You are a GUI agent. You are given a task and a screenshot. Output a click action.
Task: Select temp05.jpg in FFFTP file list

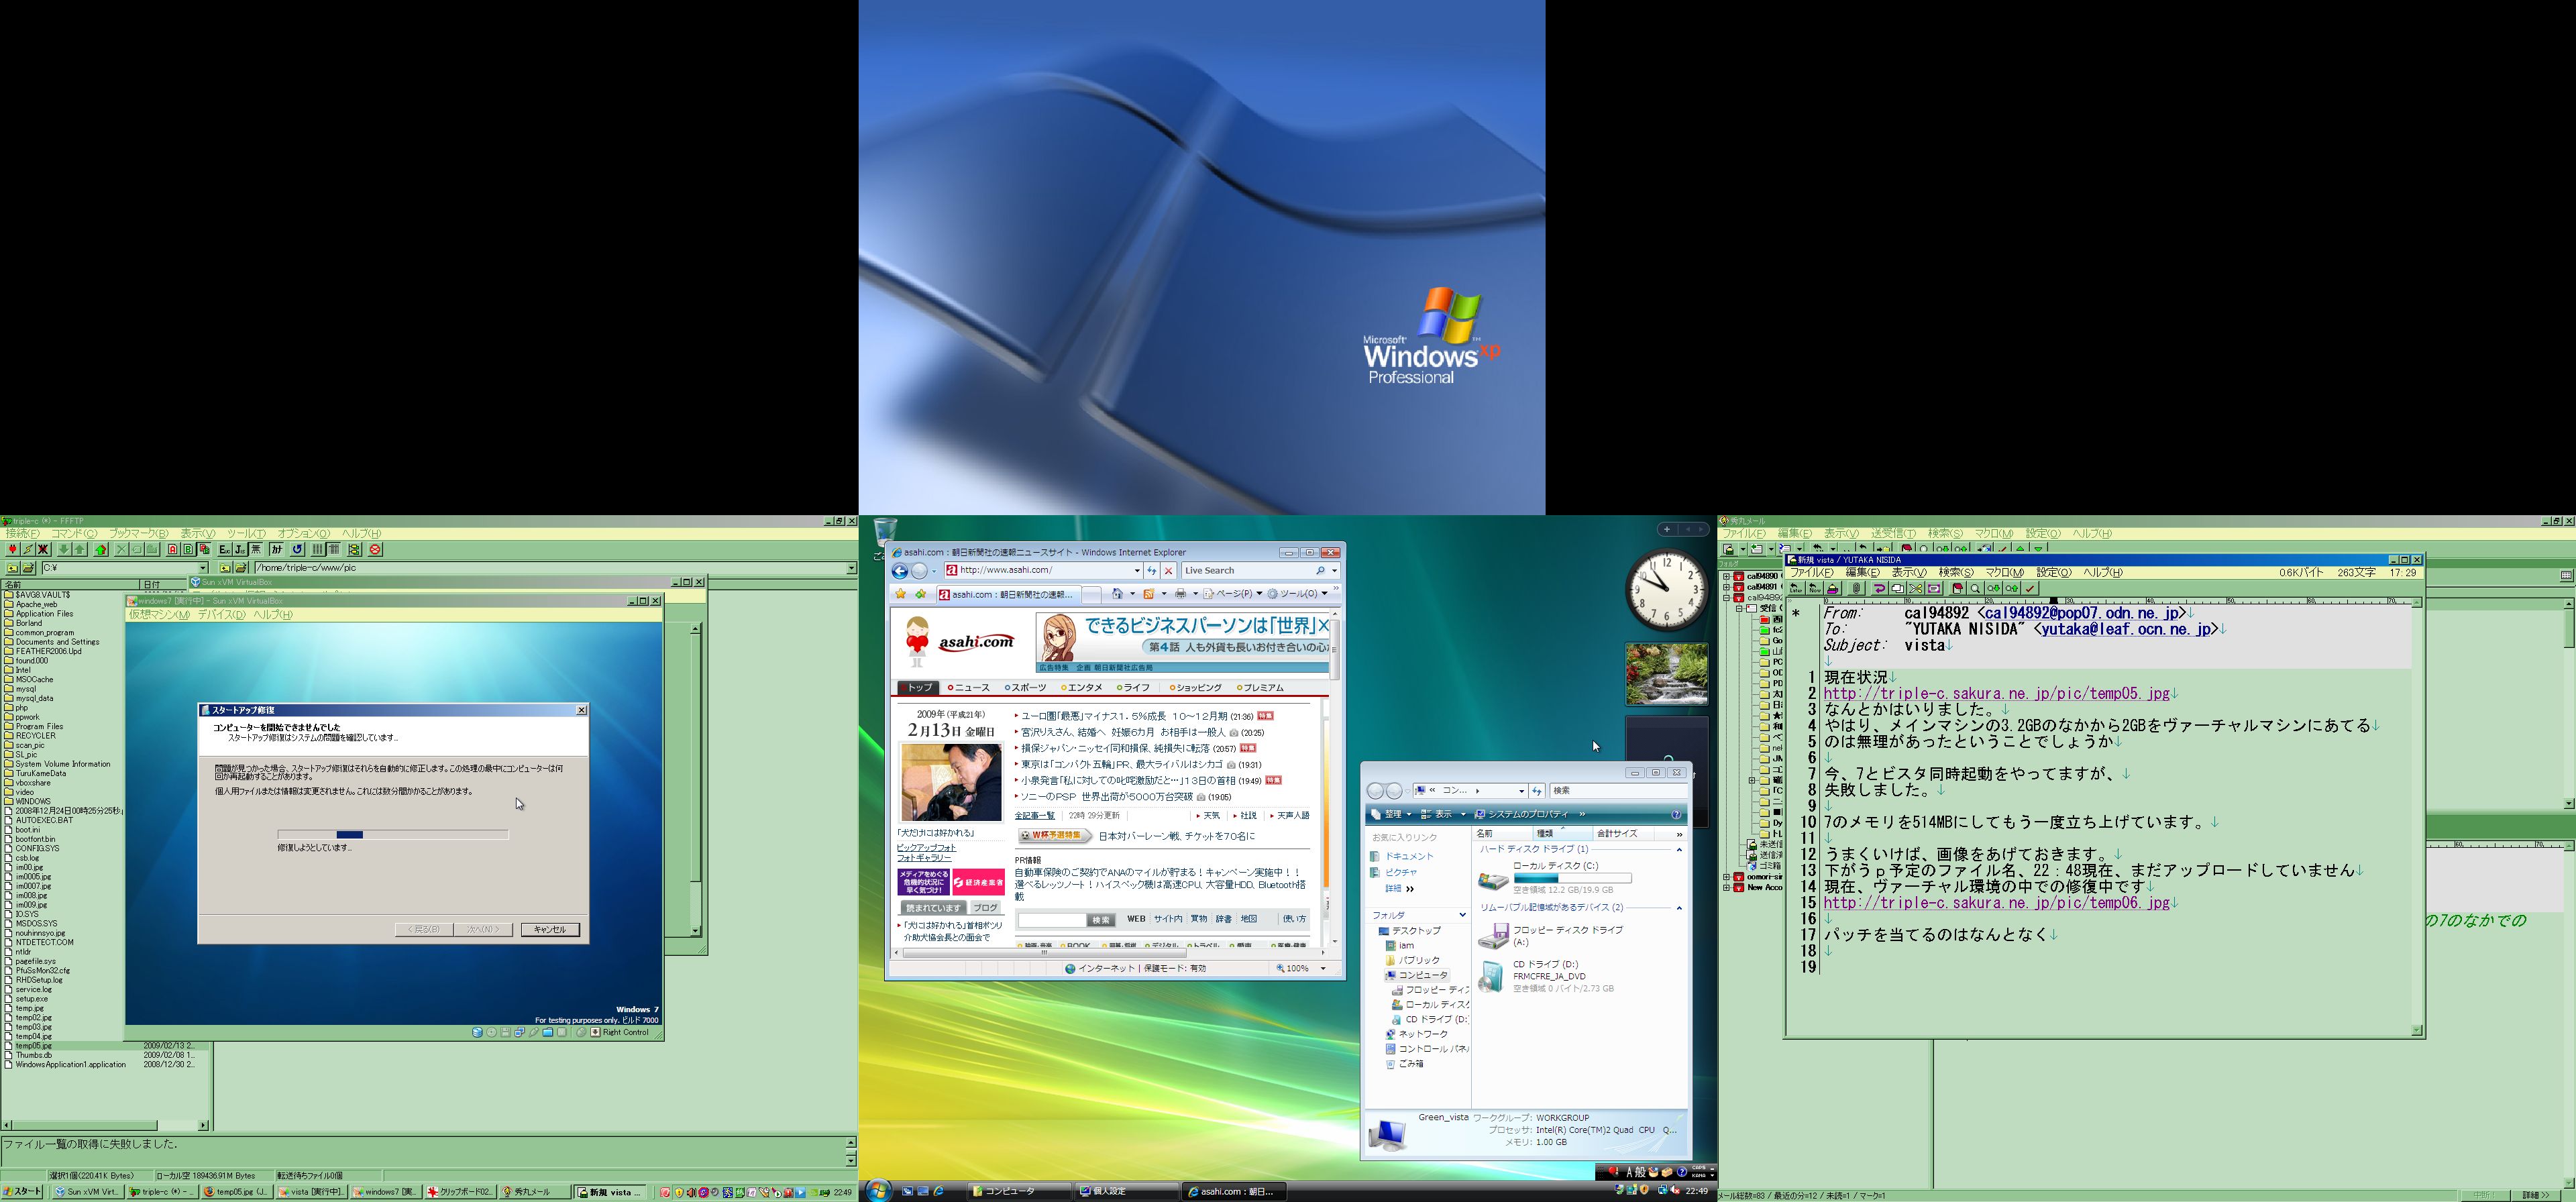point(34,1046)
